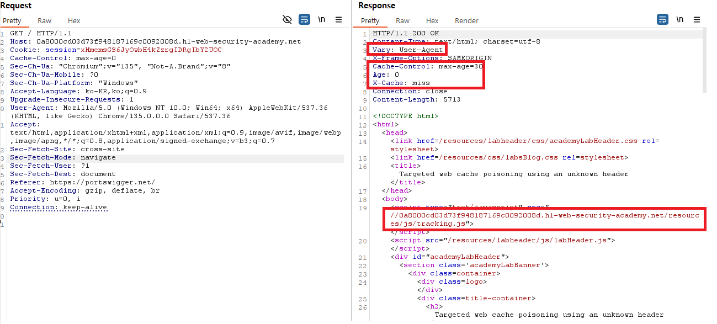Click the '<div class=container>' line
717x324 pixels.
[x=454, y=273]
